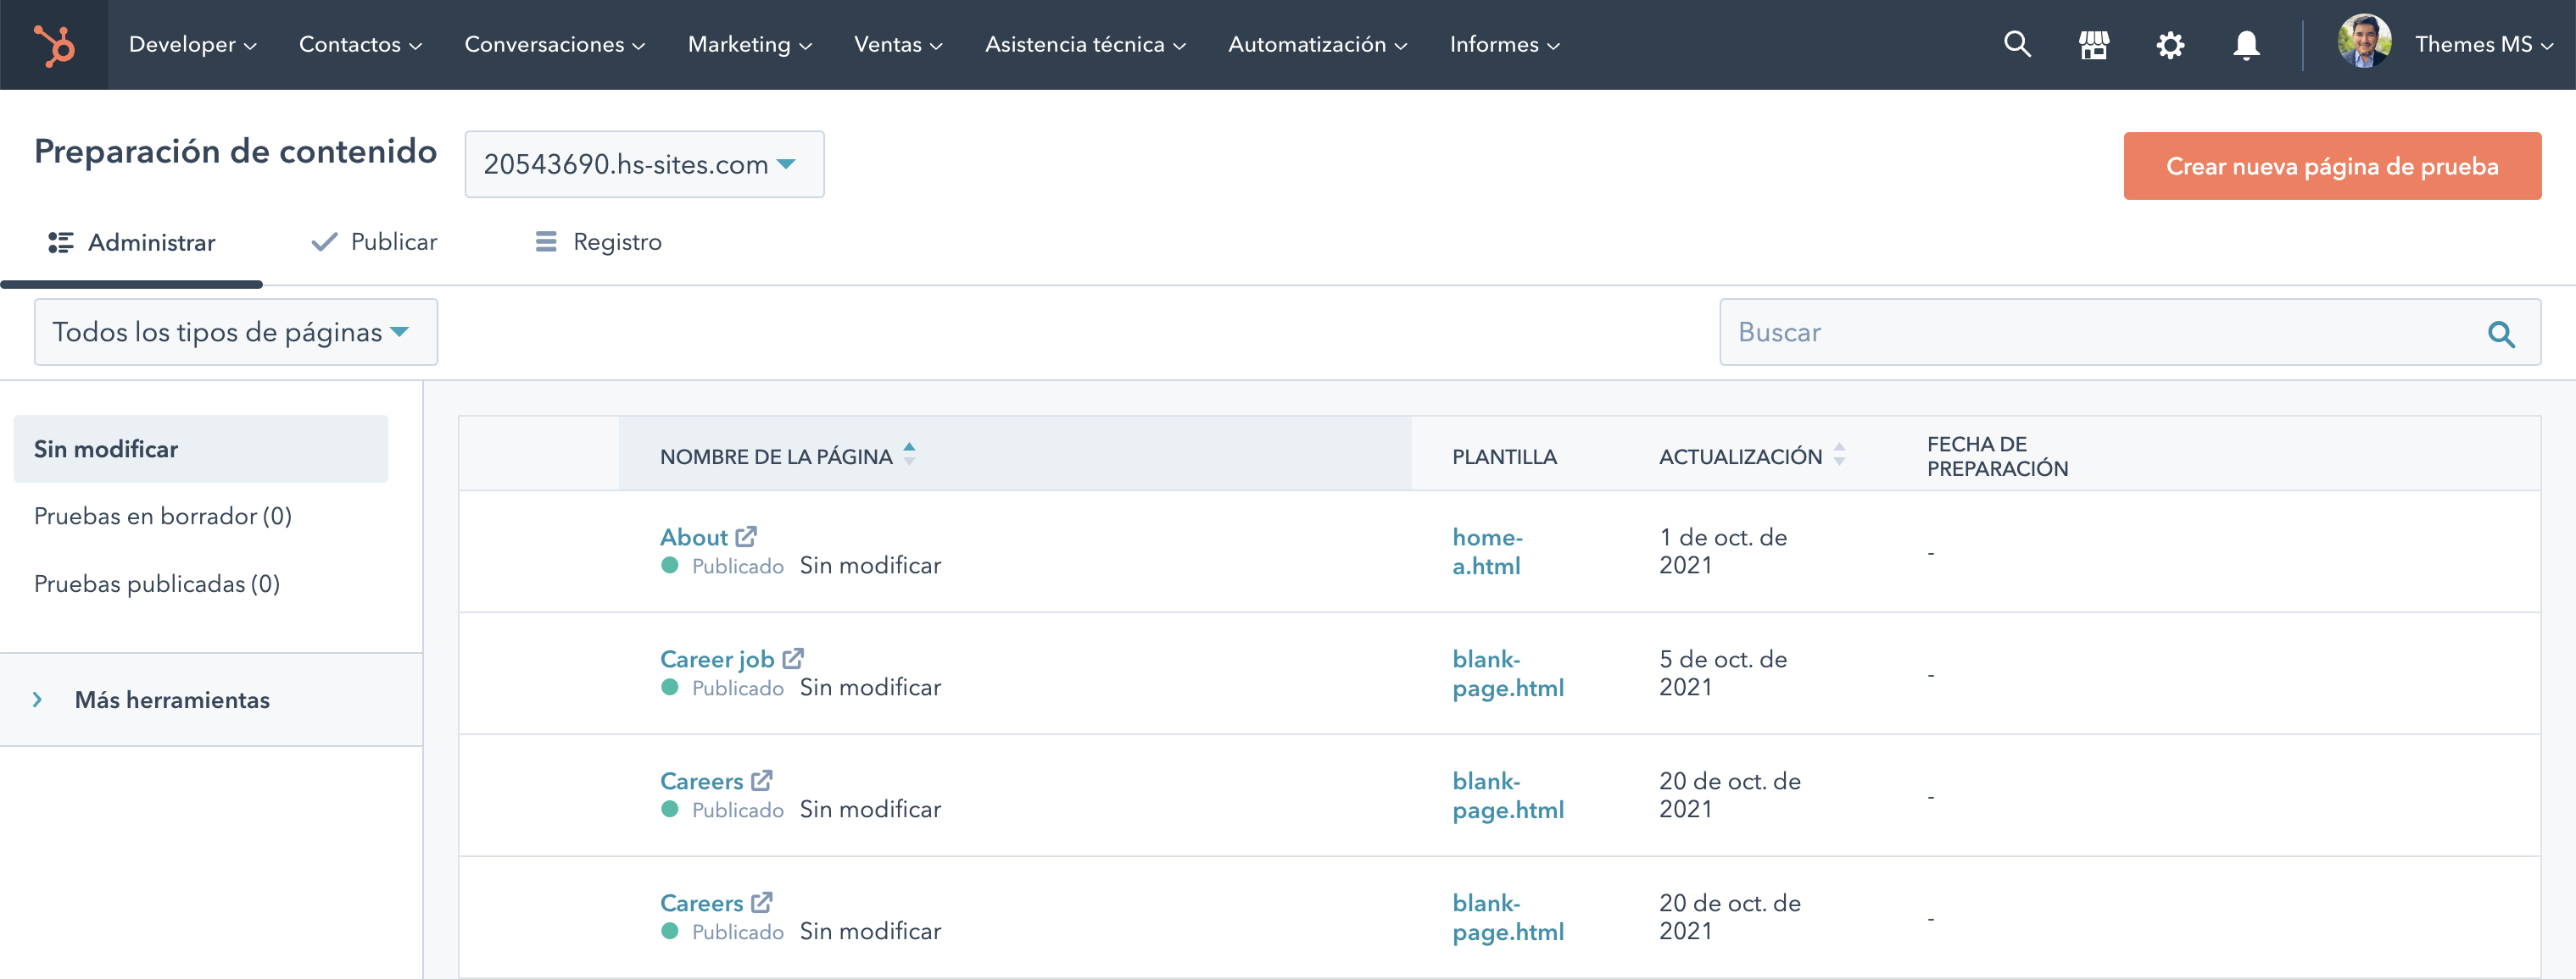This screenshot has height=979, width=2576.
Task: Open the domain selector 20543690.hs-sites.com
Action: [x=643, y=163]
